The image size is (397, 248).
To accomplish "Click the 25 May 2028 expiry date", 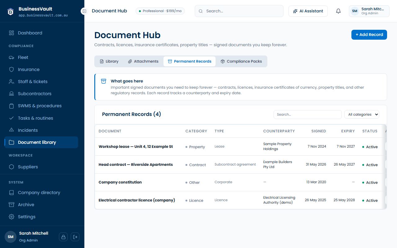I will click(344, 200).
